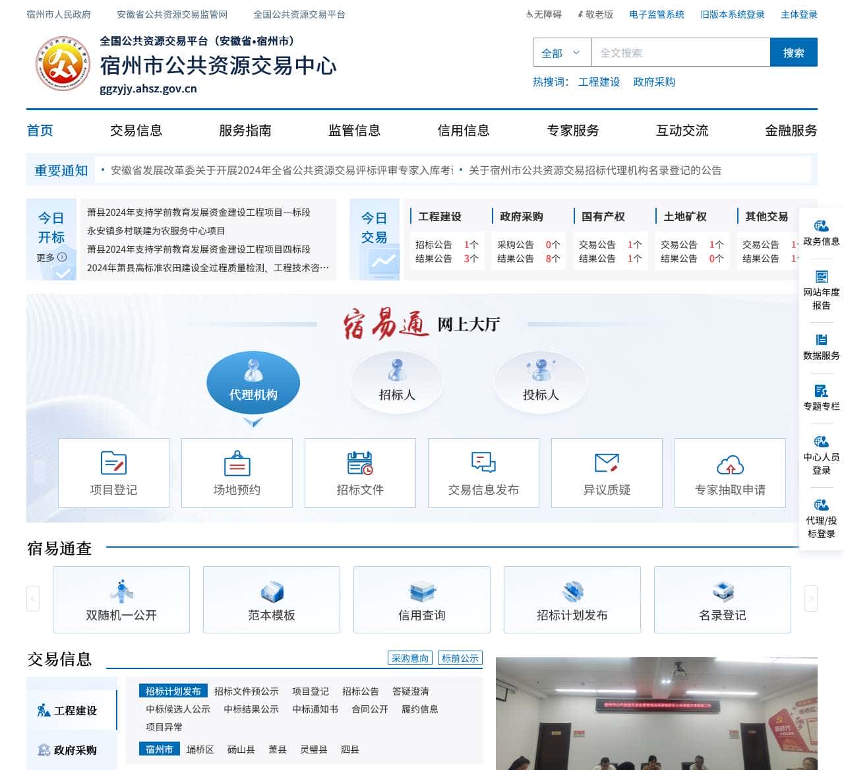Open the 服务指南 navigation menu
Screen dimensions: 844x770
click(245, 131)
